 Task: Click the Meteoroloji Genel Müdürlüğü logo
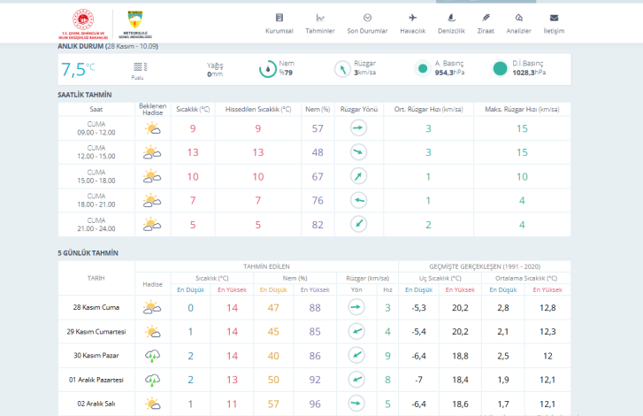135,23
